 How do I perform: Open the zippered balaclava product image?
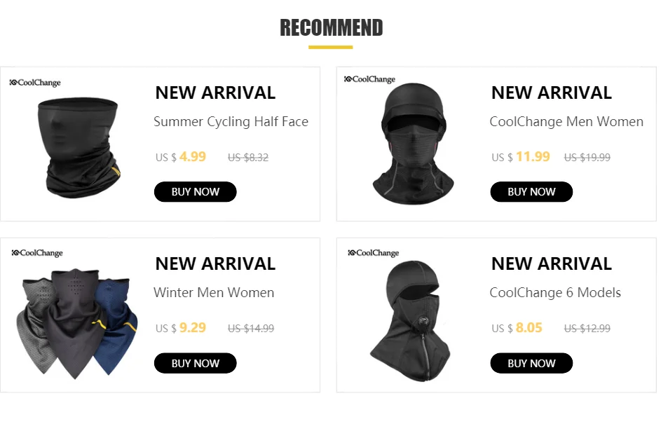pyautogui.click(x=410, y=321)
